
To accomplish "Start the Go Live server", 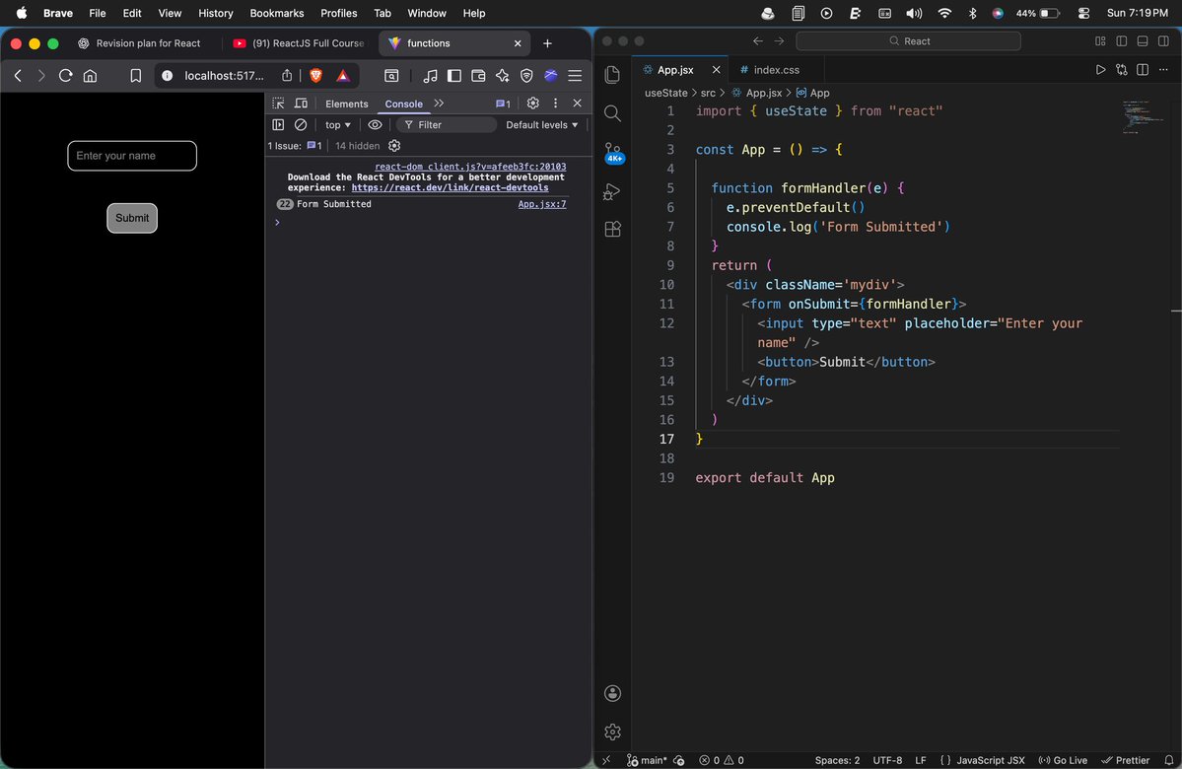I will pyautogui.click(x=1063, y=760).
